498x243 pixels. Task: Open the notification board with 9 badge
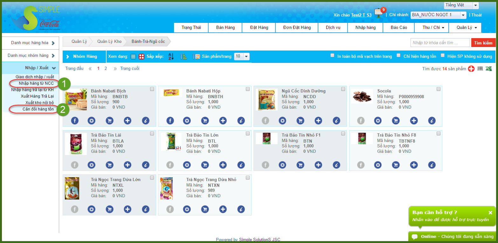[x=378, y=13]
